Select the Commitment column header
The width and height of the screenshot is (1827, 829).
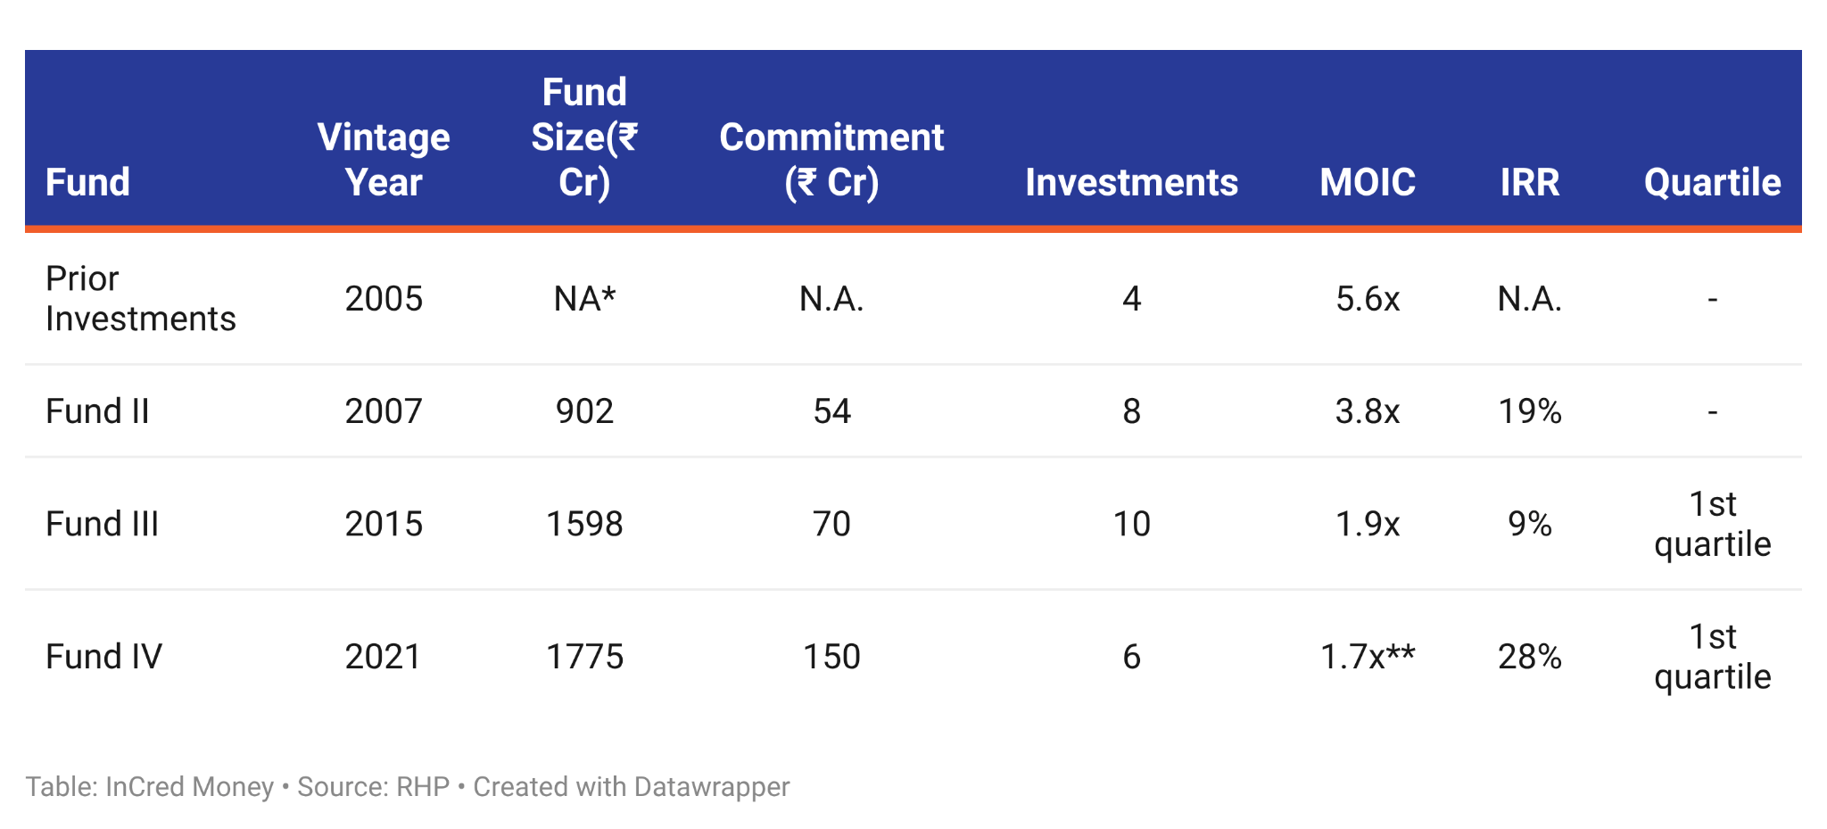[x=831, y=160]
